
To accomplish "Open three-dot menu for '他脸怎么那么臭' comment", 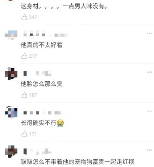I will pos(149,72).
